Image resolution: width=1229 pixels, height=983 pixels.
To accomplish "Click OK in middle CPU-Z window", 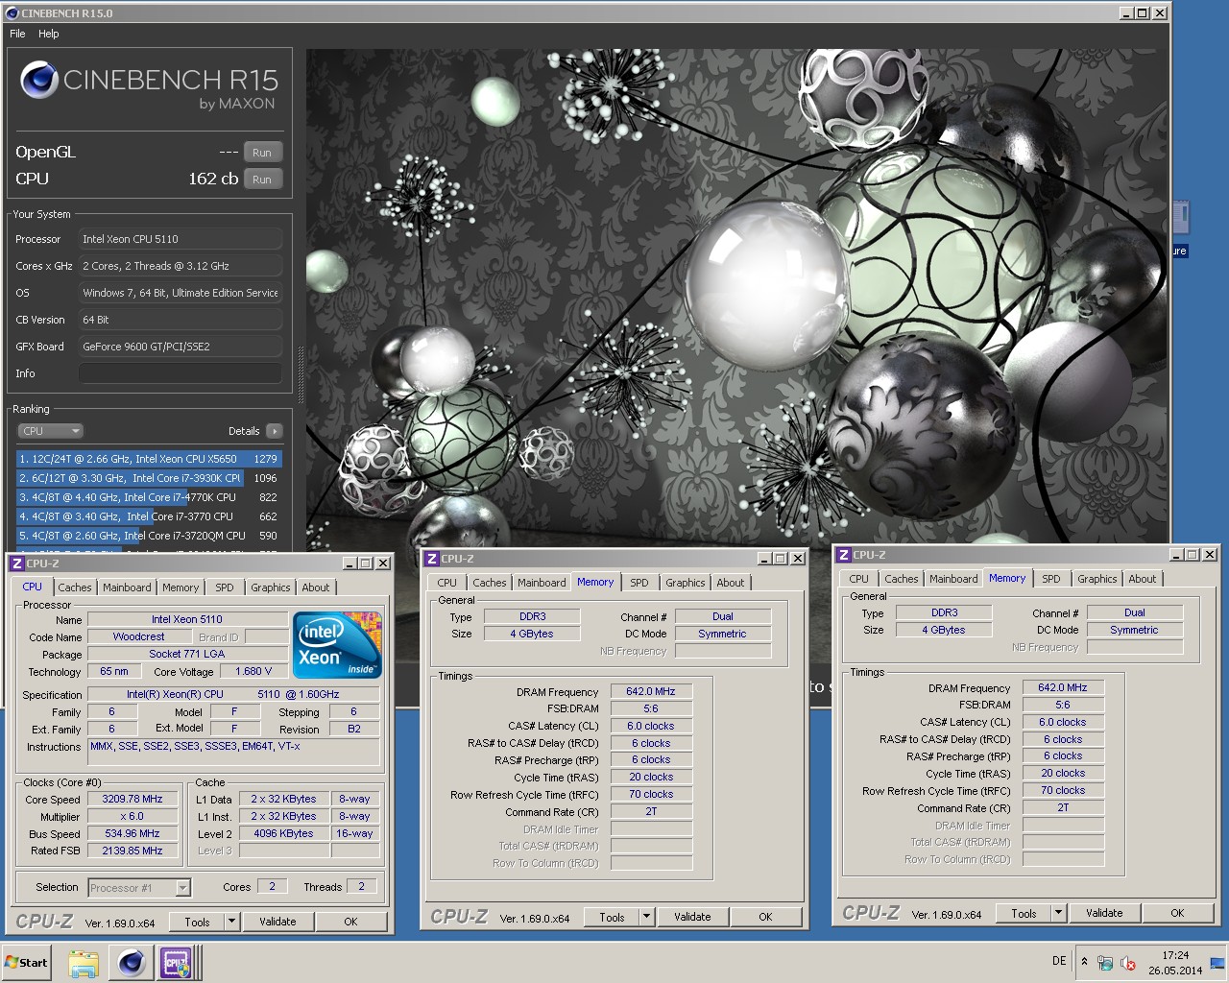I will click(765, 917).
